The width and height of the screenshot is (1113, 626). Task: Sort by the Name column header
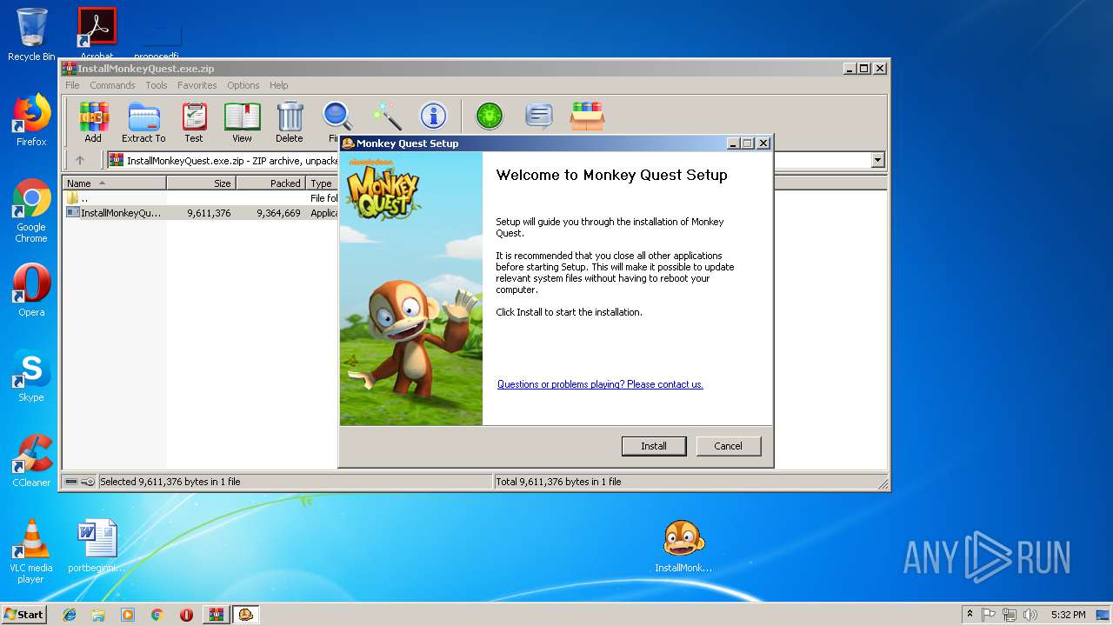tap(115, 183)
